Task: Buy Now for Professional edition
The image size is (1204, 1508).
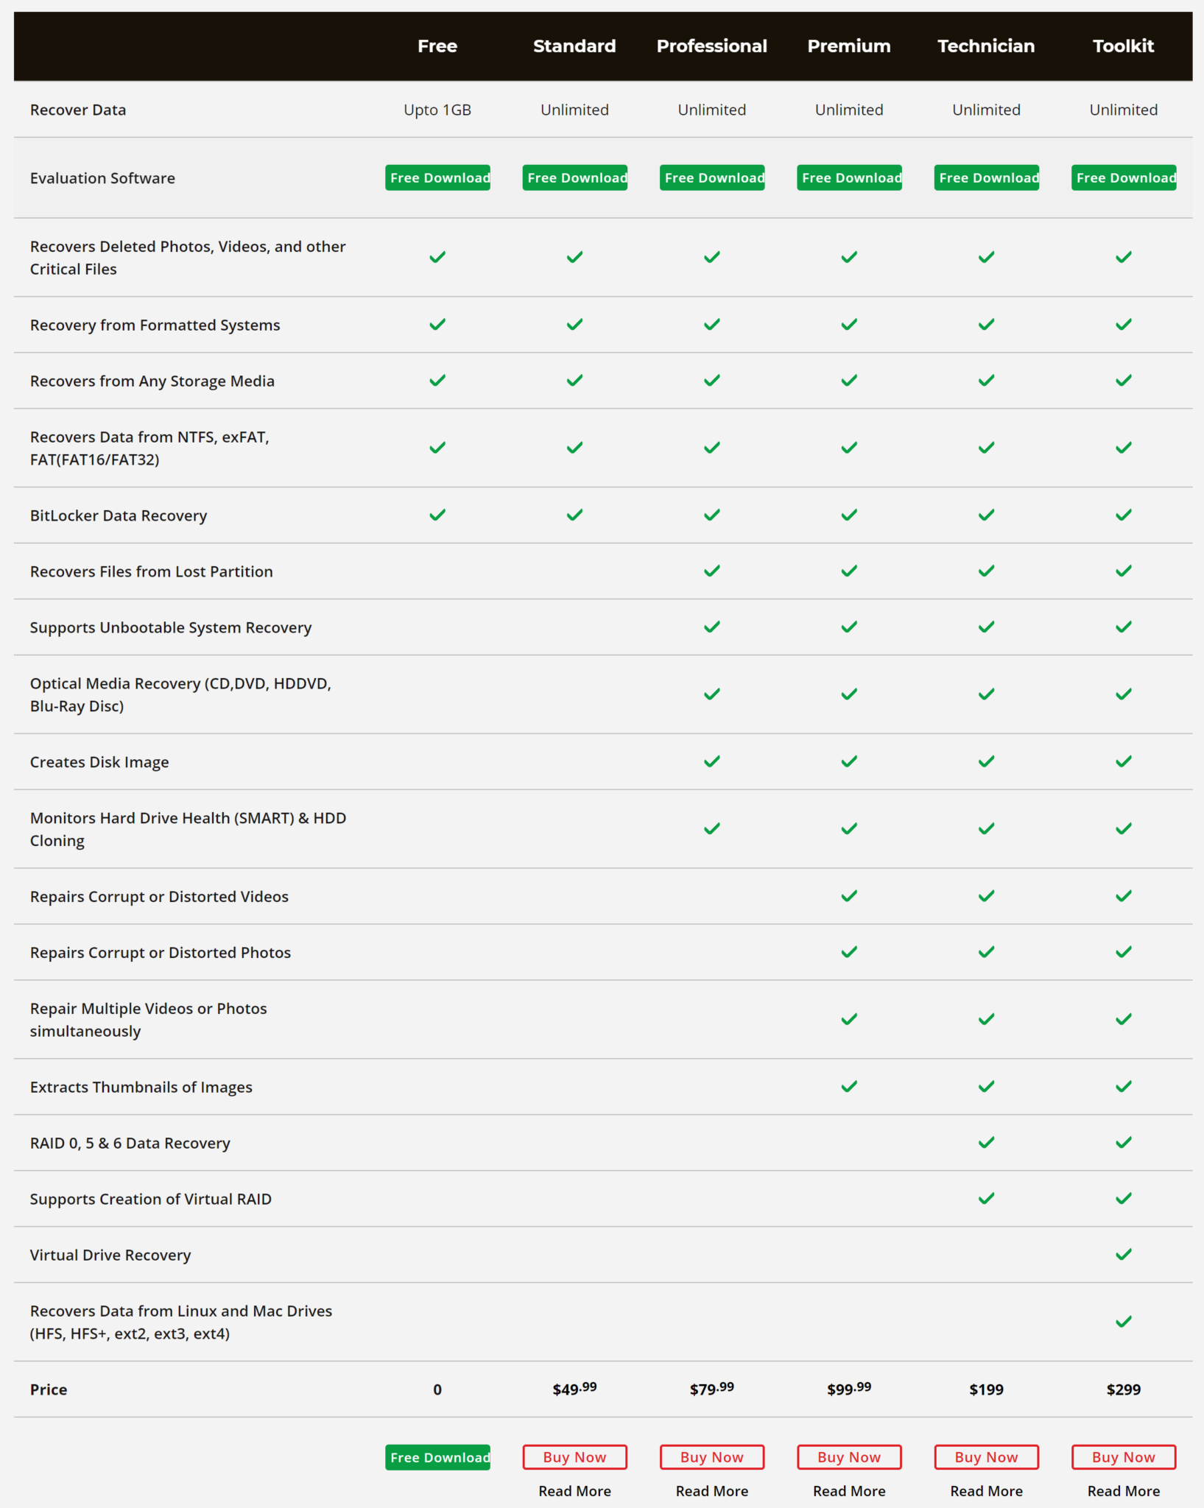Action: [x=712, y=1457]
